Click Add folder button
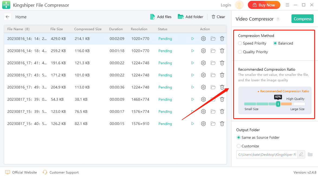 point(190,17)
